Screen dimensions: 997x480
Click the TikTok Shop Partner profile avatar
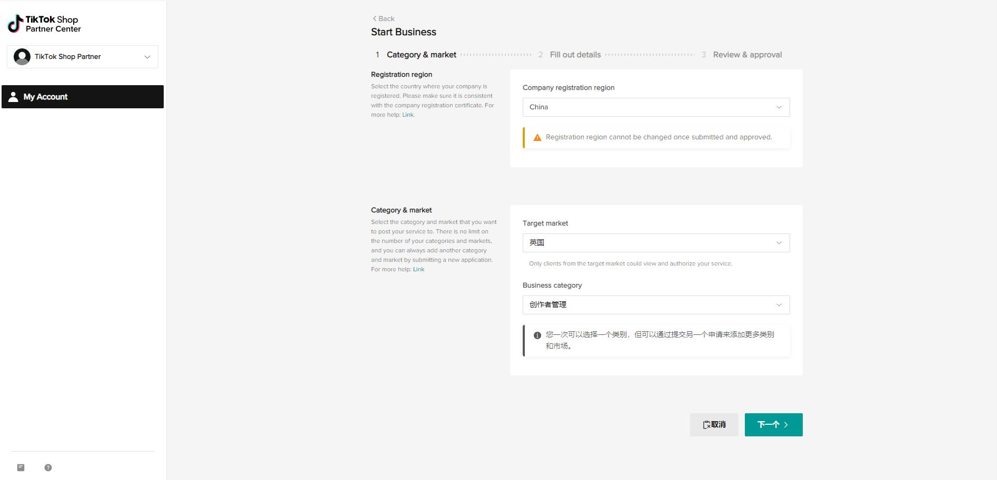click(22, 57)
